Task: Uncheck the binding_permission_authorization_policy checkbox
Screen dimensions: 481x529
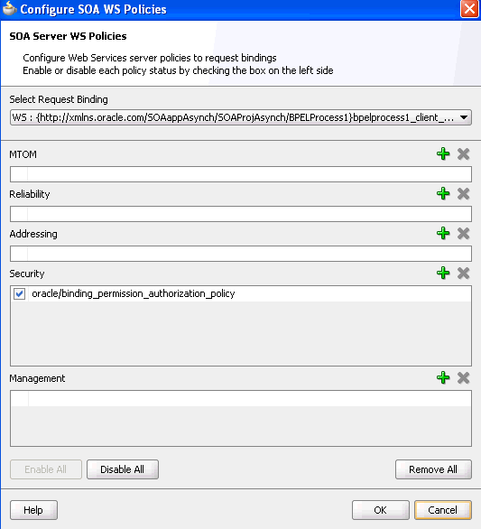Action: point(19,294)
